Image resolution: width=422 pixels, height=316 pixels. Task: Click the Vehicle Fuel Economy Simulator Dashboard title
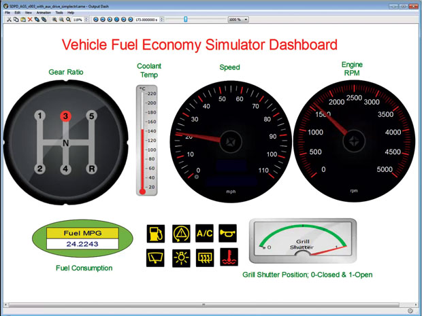(199, 45)
